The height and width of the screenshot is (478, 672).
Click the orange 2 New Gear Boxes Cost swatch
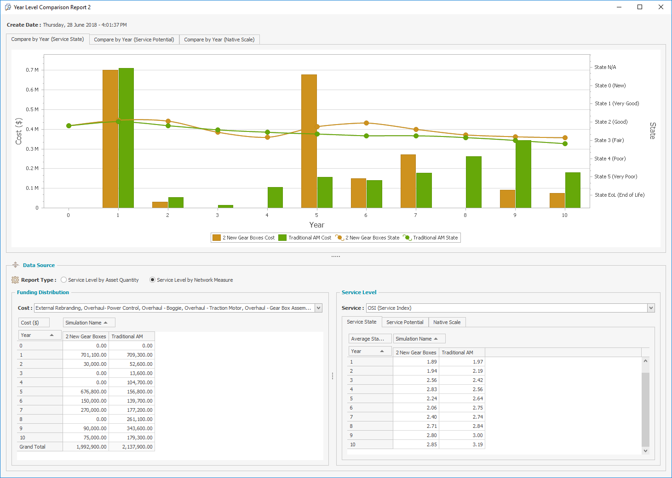coord(217,238)
